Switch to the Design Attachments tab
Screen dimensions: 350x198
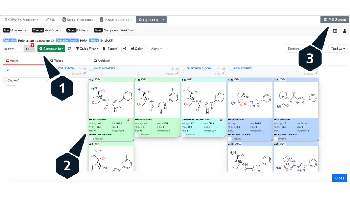click(x=116, y=19)
